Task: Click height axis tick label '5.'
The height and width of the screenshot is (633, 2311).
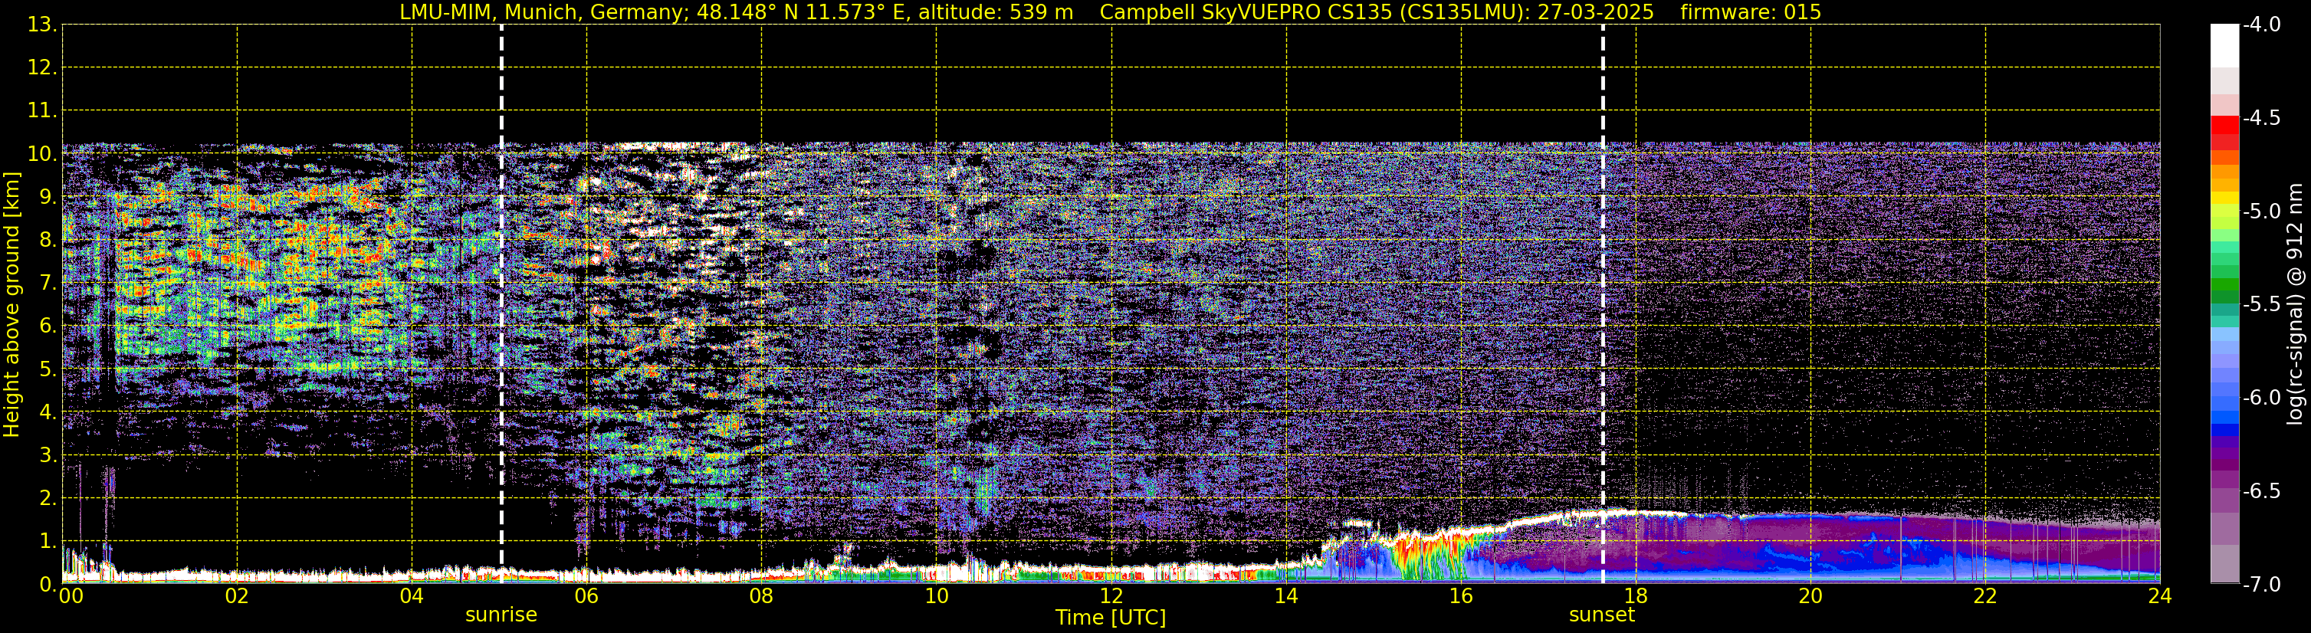Action: [x=48, y=369]
